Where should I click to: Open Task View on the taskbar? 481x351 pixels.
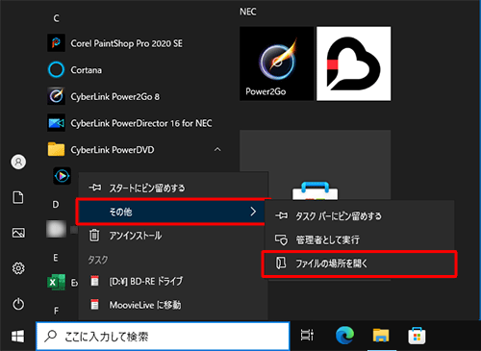[307, 336]
